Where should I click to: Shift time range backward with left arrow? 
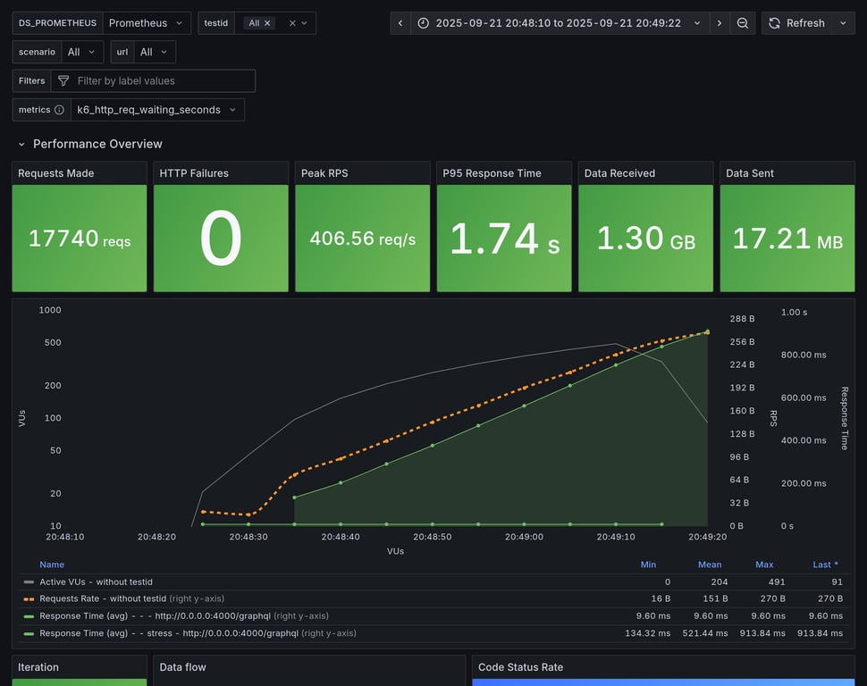(400, 23)
